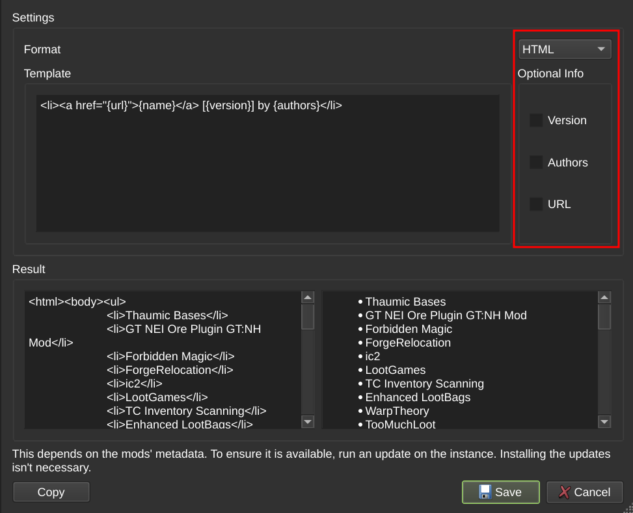The height and width of the screenshot is (513, 633).
Task: Save the export settings
Action: click(500, 492)
